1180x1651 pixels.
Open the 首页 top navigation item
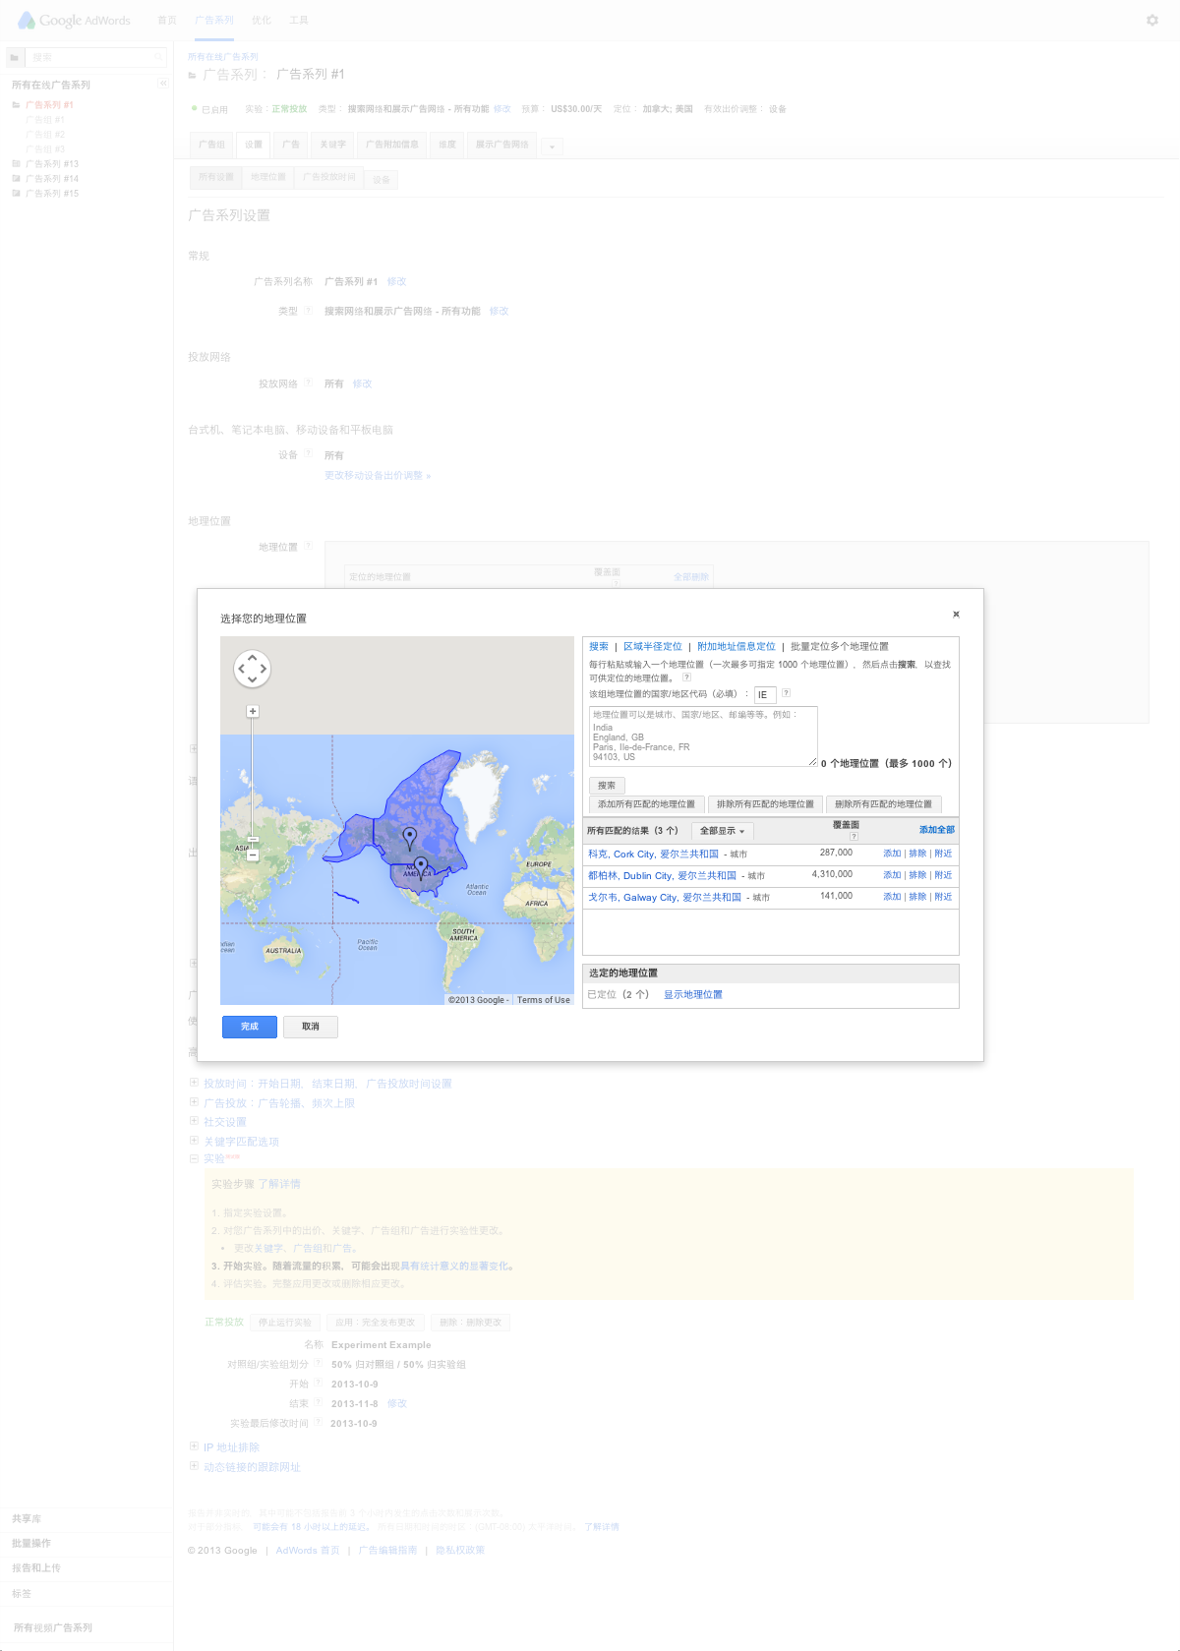(x=167, y=21)
